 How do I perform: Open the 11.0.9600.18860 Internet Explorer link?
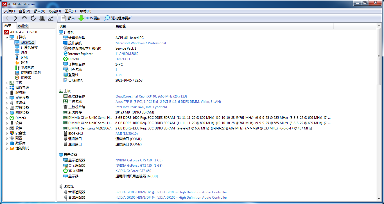click(127, 54)
